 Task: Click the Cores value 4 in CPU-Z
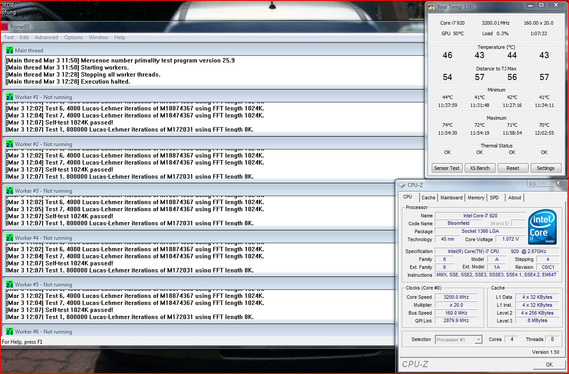(x=511, y=339)
